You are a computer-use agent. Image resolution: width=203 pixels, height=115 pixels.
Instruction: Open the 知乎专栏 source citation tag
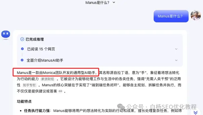(x=29, y=85)
